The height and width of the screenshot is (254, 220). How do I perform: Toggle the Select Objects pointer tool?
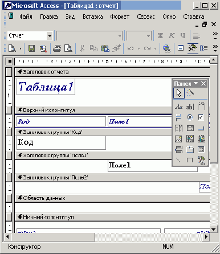pos(179,93)
